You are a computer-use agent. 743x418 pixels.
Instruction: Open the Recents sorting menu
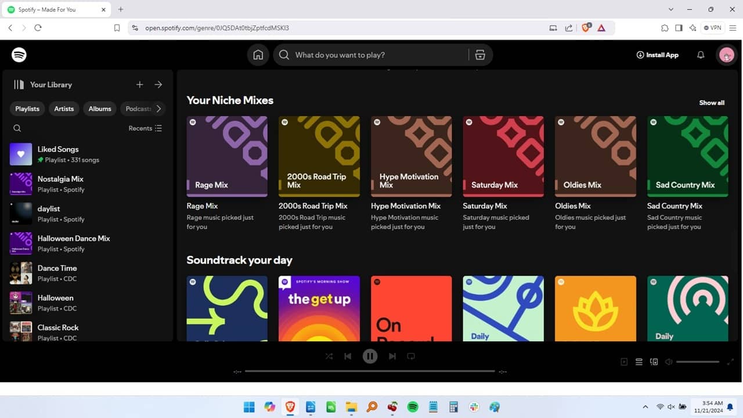point(145,128)
